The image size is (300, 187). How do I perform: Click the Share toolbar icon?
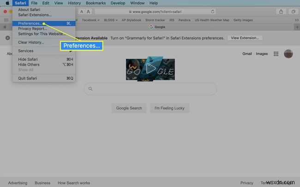281,12
